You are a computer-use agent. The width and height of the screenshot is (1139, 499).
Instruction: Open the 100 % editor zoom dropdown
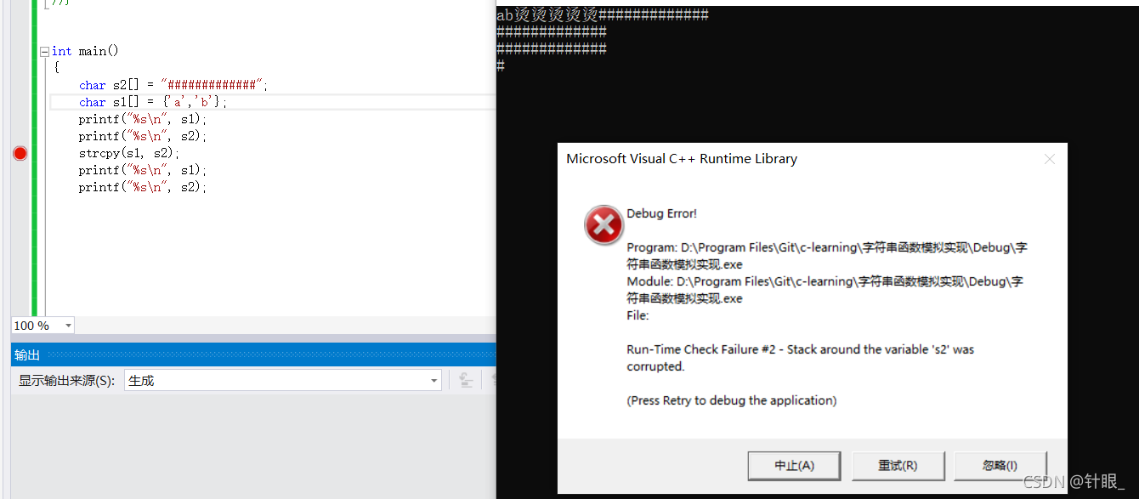[68, 326]
